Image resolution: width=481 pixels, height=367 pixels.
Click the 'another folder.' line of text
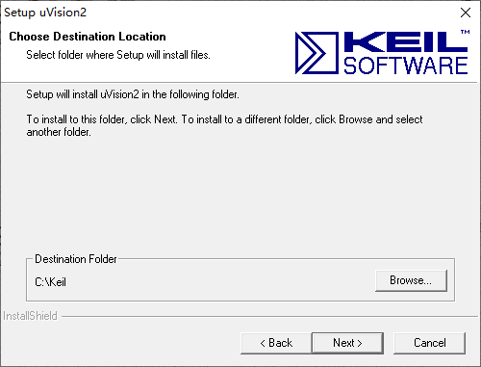point(59,132)
